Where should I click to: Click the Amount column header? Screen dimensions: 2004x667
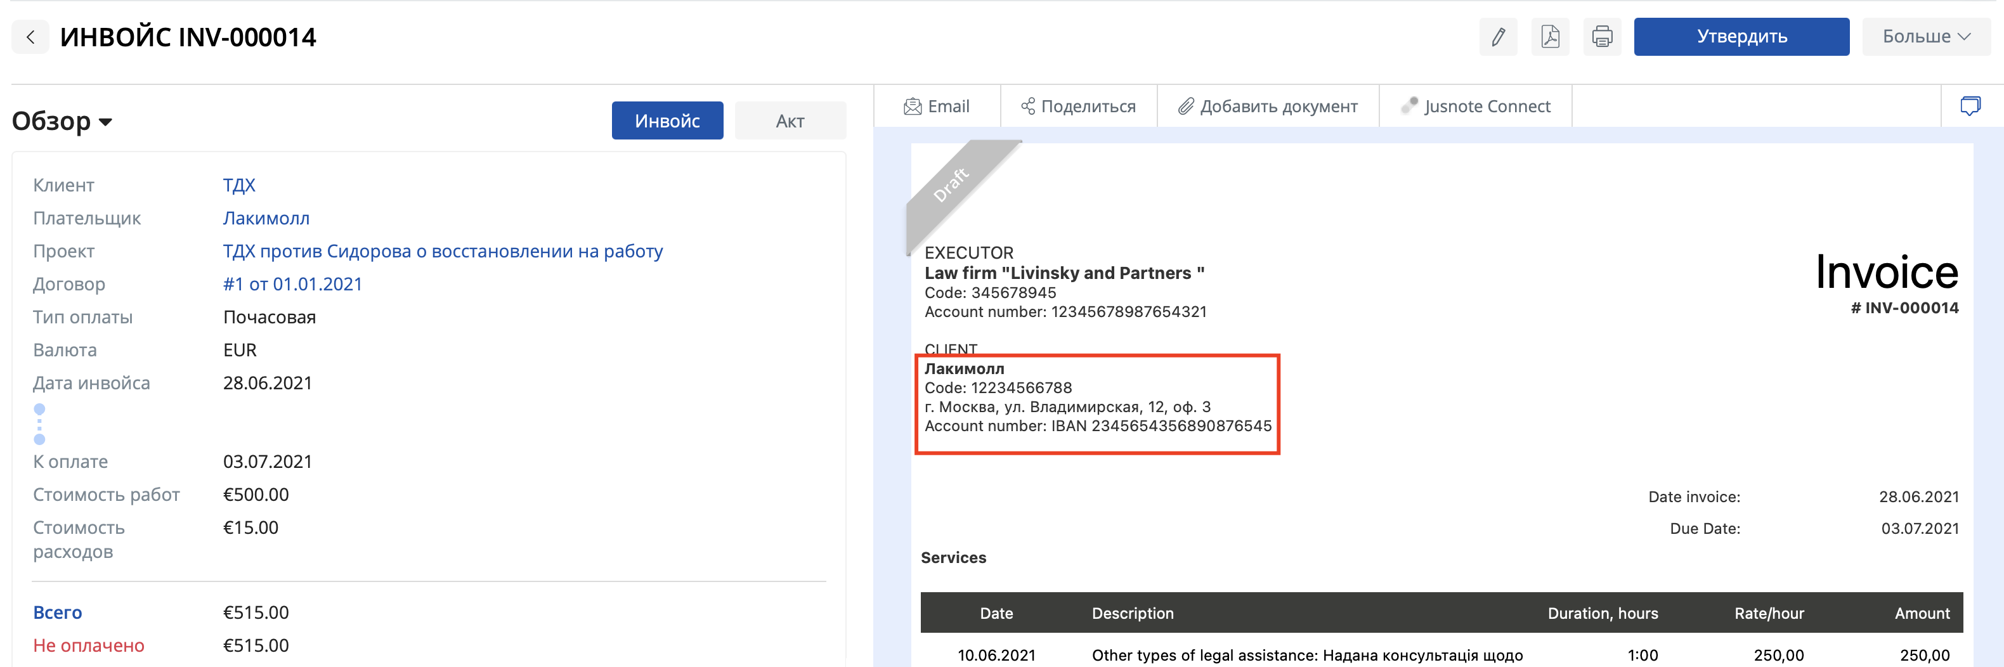[x=1922, y=613]
